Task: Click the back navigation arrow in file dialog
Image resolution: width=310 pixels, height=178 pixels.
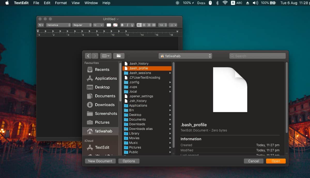Action: pyautogui.click(x=88, y=56)
